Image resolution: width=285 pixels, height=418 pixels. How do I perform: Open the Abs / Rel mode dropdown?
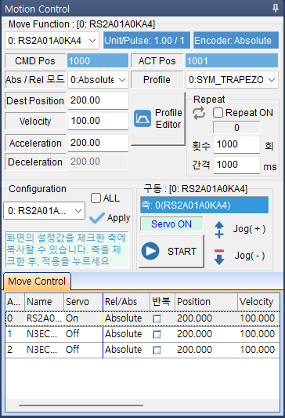click(x=98, y=80)
